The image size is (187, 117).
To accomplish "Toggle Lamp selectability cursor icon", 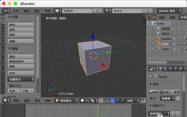I will click(x=179, y=49).
